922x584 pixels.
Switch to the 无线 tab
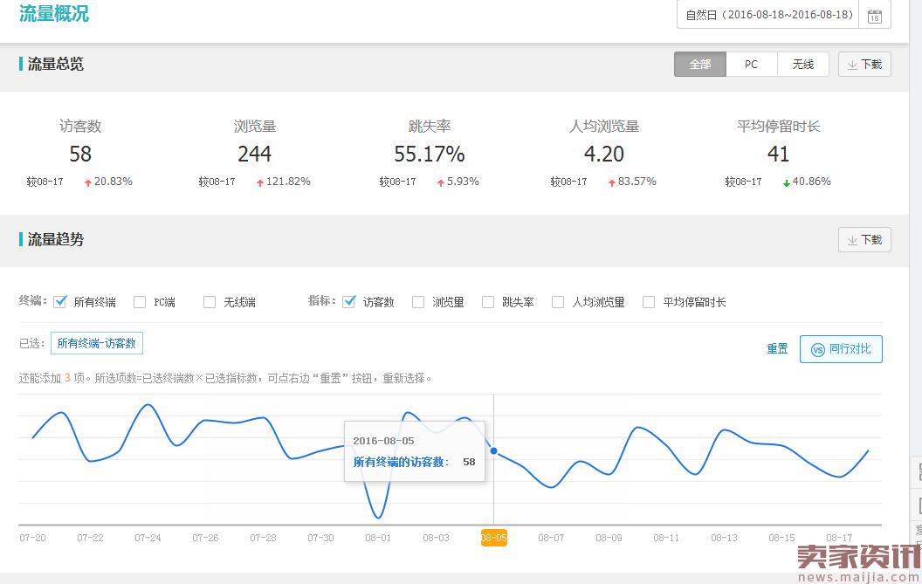(x=802, y=65)
